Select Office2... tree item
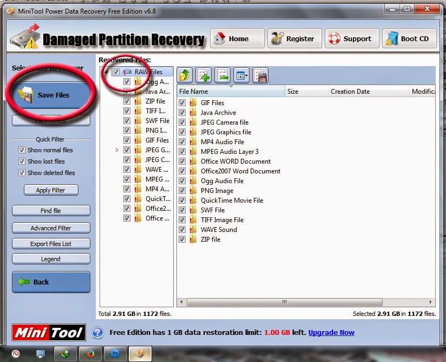The width and height of the screenshot is (446, 362). 158,209
